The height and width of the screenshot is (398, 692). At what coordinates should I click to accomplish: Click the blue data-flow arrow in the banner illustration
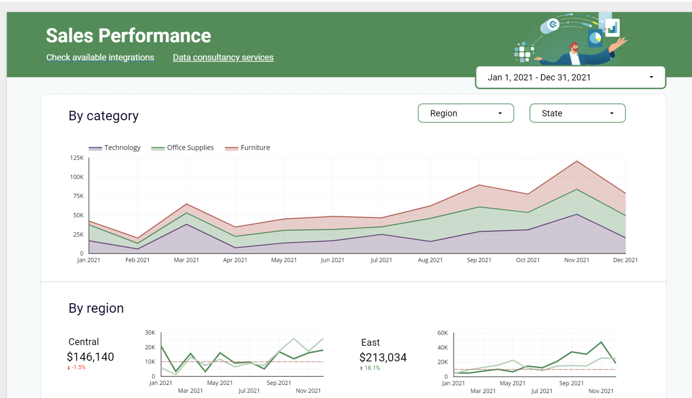pos(588,16)
